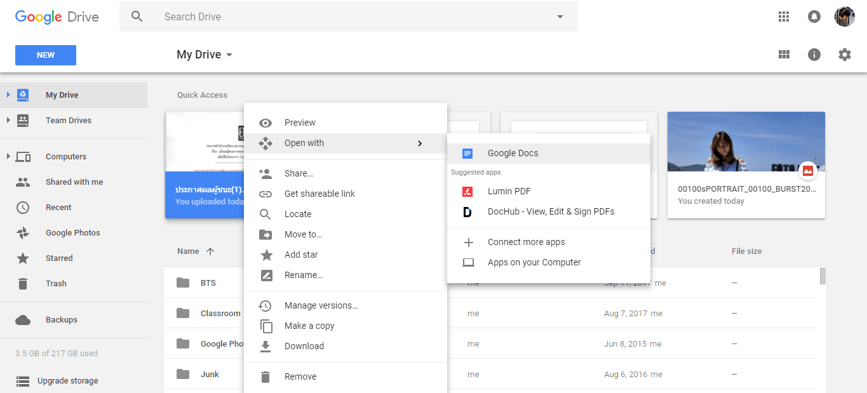Open the My Drive dropdown

tap(229, 55)
